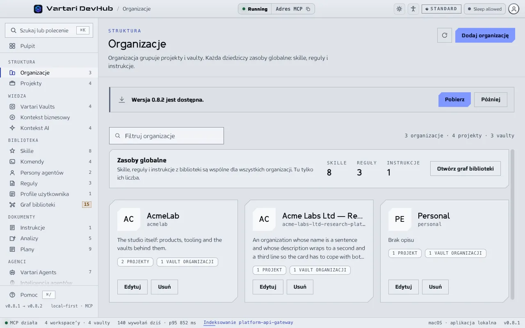
Task: Click the Szukaj lub polecenie search box
Action: [49, 30]
